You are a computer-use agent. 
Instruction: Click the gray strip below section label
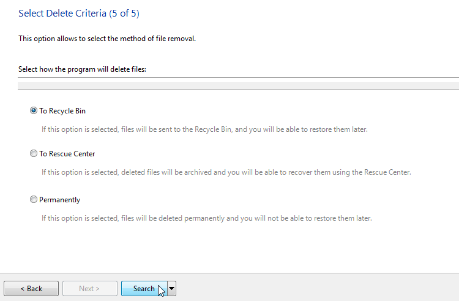pyautogui.click(x=238, y=86)
